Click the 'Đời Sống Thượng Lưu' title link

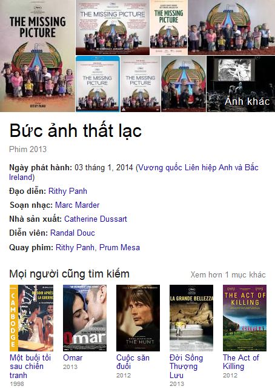click(x=186, y=367)
